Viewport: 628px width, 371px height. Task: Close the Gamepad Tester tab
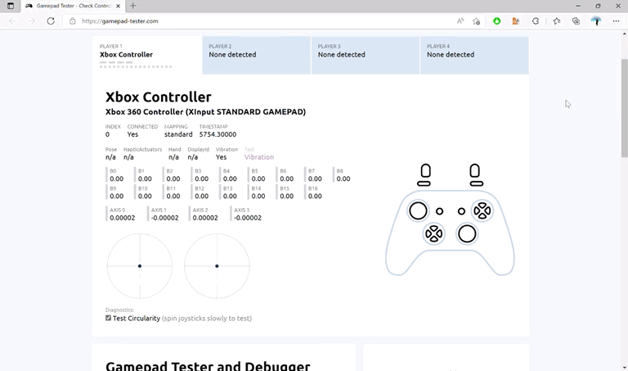pyautogui.click(x=118, y=6)
